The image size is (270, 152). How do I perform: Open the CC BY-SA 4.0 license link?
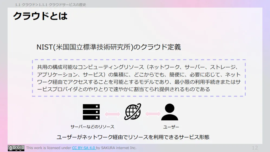pos(83,148)
